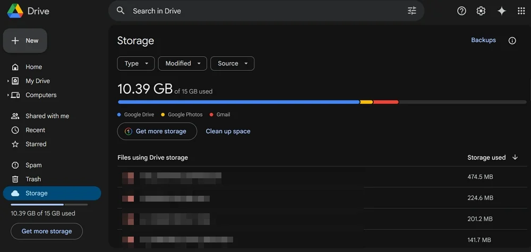
Task: Open search filter options icon
Action: [412, 11]
